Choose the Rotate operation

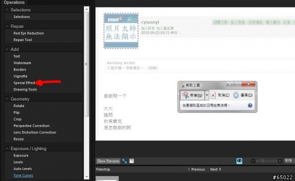click(19, 106)
